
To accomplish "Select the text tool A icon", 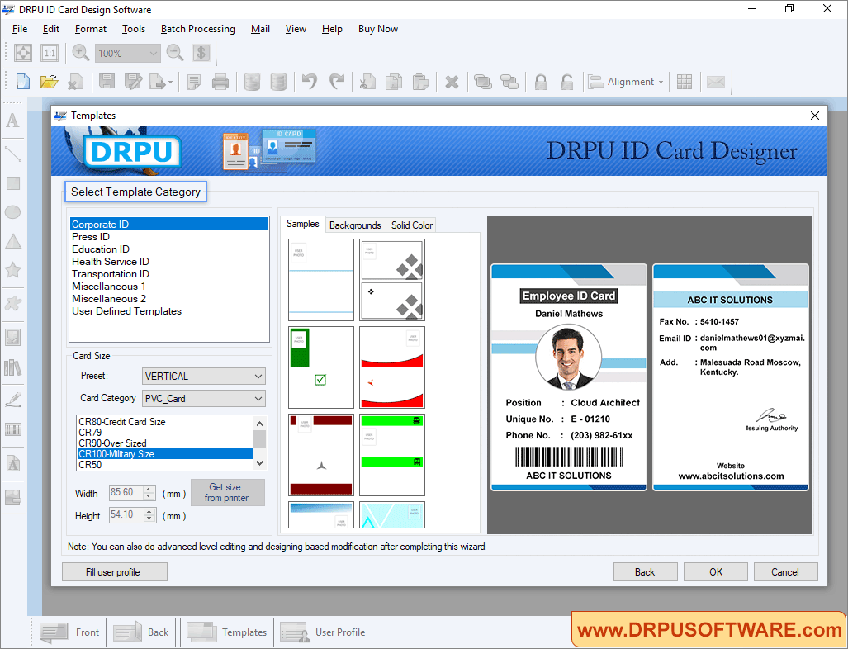I will (13, 120).
